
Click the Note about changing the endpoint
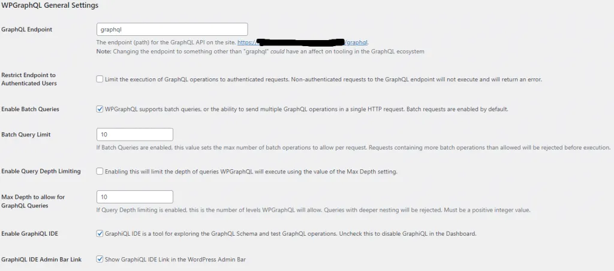(260, 51)
